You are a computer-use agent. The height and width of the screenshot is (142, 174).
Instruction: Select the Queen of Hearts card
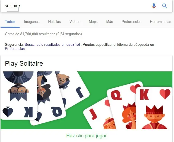point(122,106)
